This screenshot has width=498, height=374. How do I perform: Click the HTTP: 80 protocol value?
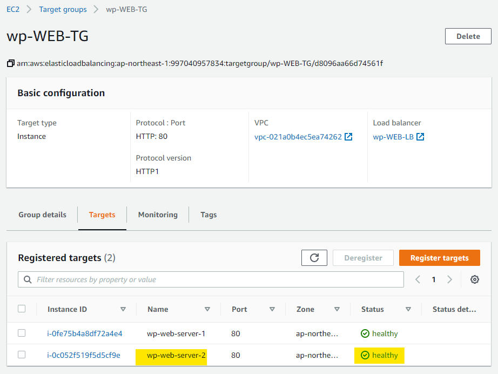(151, 136)
